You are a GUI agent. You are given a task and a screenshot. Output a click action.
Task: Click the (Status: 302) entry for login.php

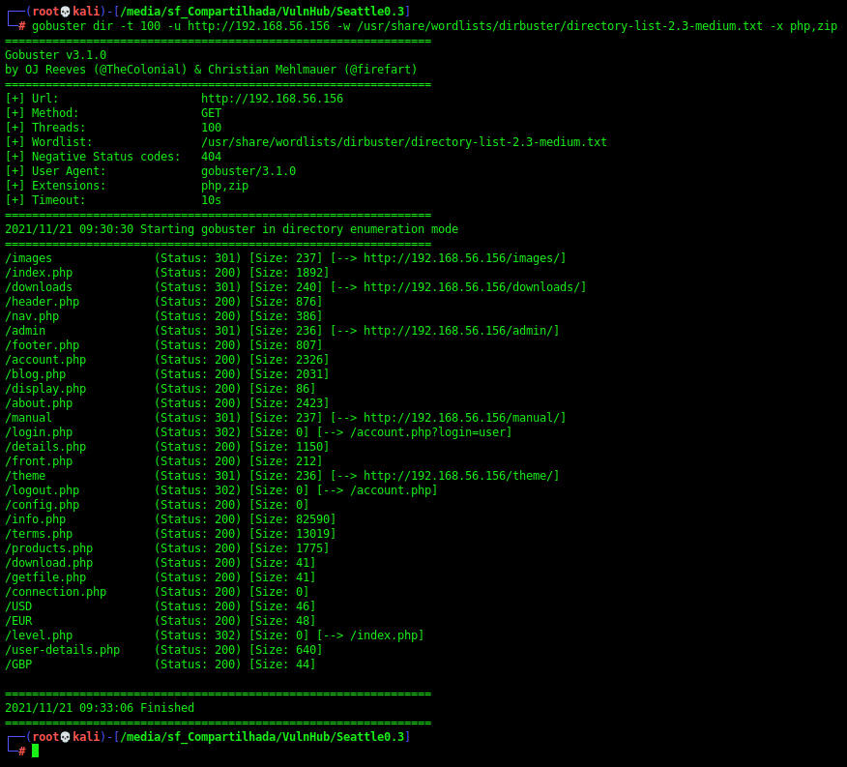click(x=197, y=432)
